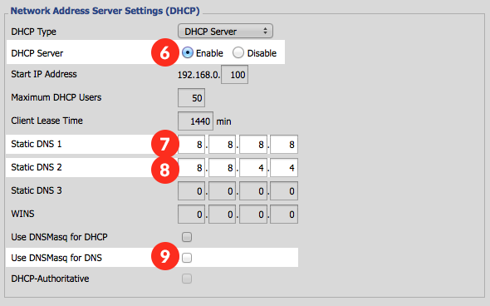The image size is (490, 306).
Task: Click Static DNS 2 third octet field
Action: point(253,168)
